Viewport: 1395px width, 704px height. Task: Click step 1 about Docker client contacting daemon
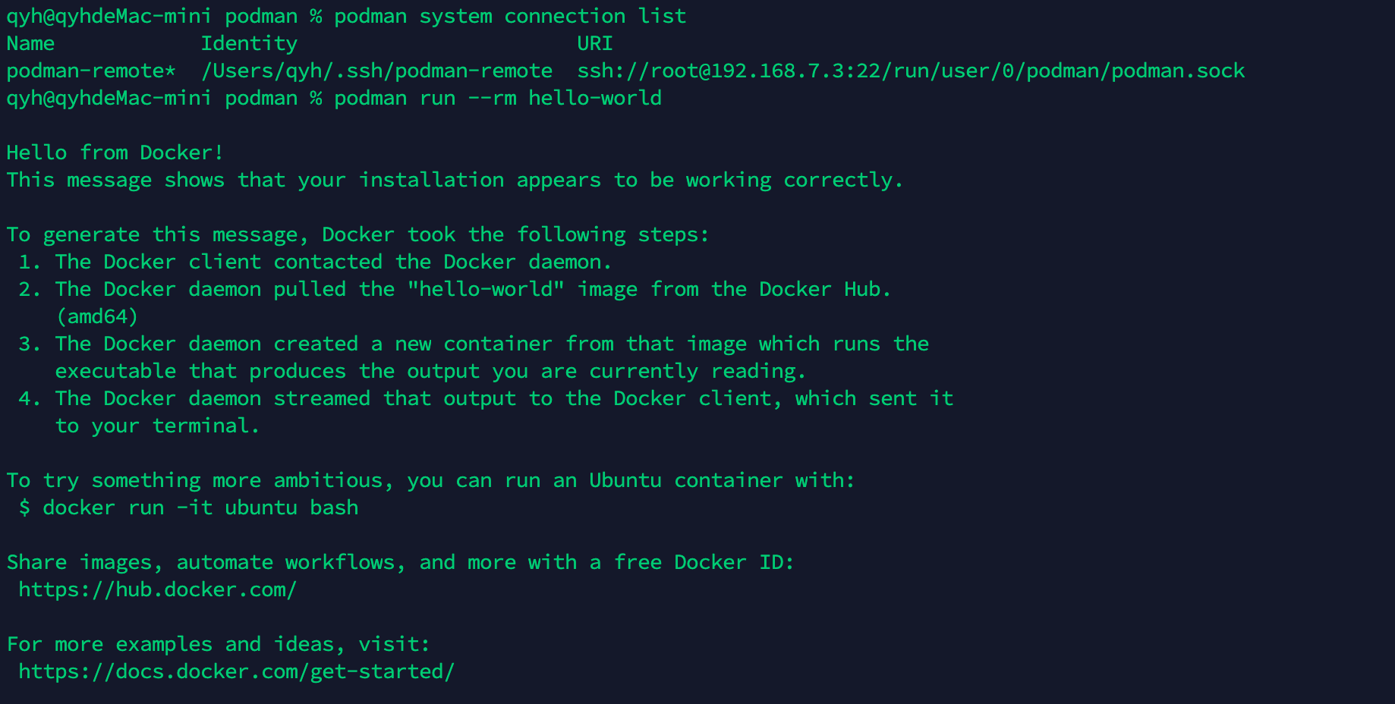coord(316,262)
